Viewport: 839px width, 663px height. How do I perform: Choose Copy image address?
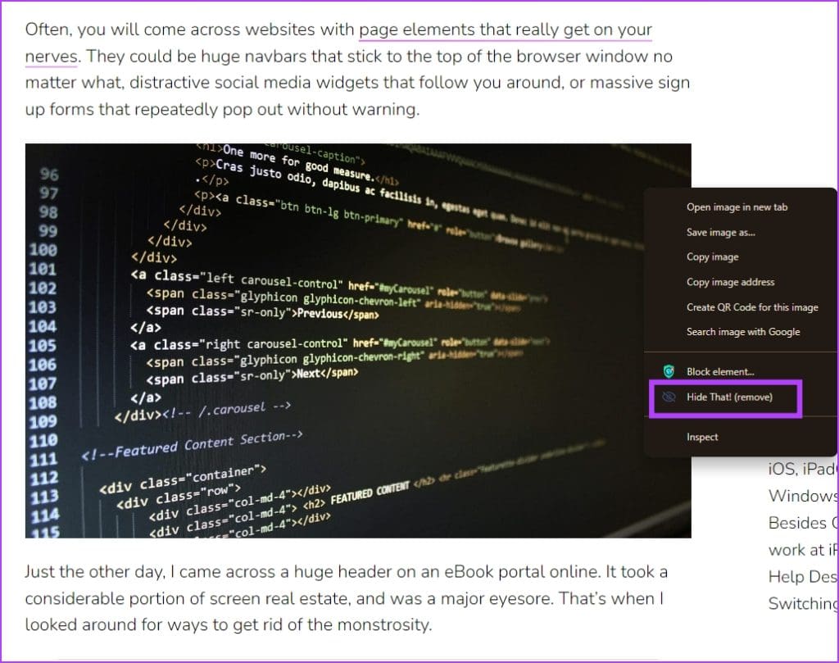coord(729,281)
